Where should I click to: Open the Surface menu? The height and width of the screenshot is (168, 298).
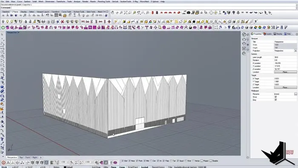27,1
